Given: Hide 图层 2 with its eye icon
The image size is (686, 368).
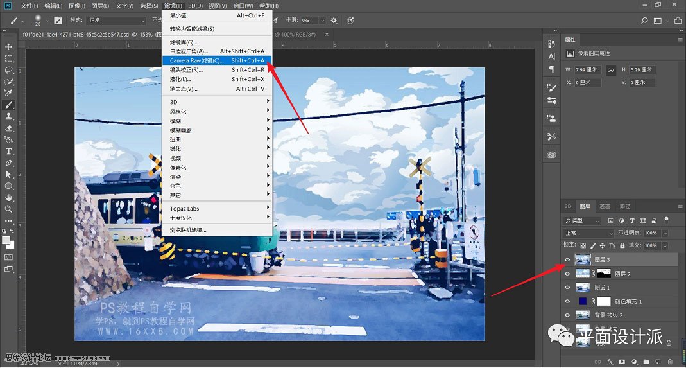Looking at the screenshot, I should [567, 274].
